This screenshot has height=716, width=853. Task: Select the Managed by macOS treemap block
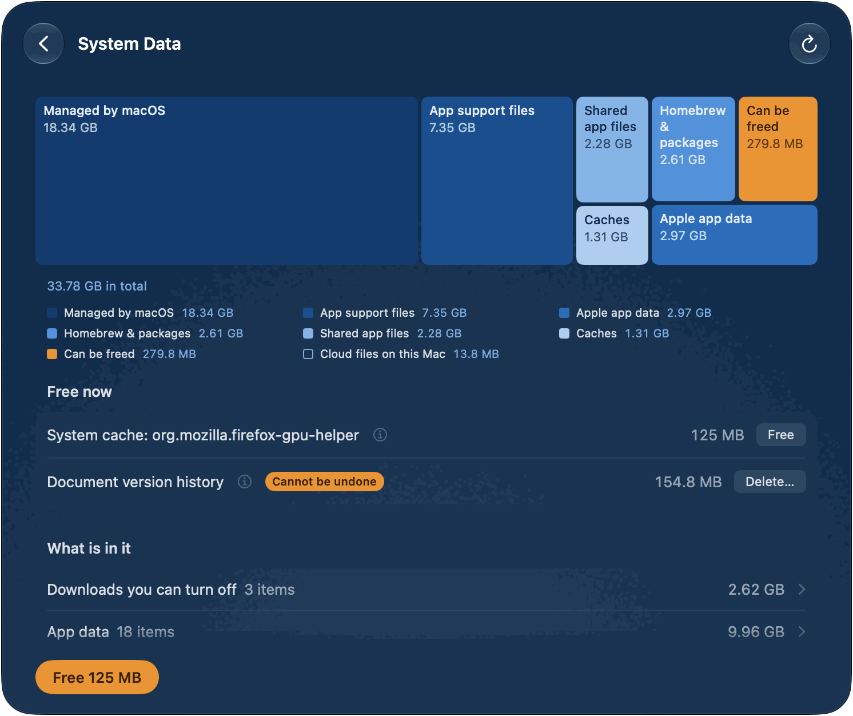coord(226,181)
